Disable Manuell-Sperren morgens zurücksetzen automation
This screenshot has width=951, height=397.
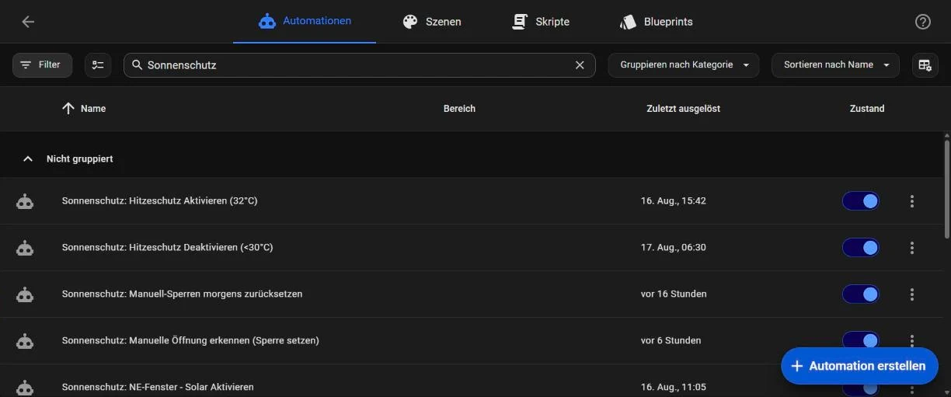pyautogui.click(x=861, y=294)
